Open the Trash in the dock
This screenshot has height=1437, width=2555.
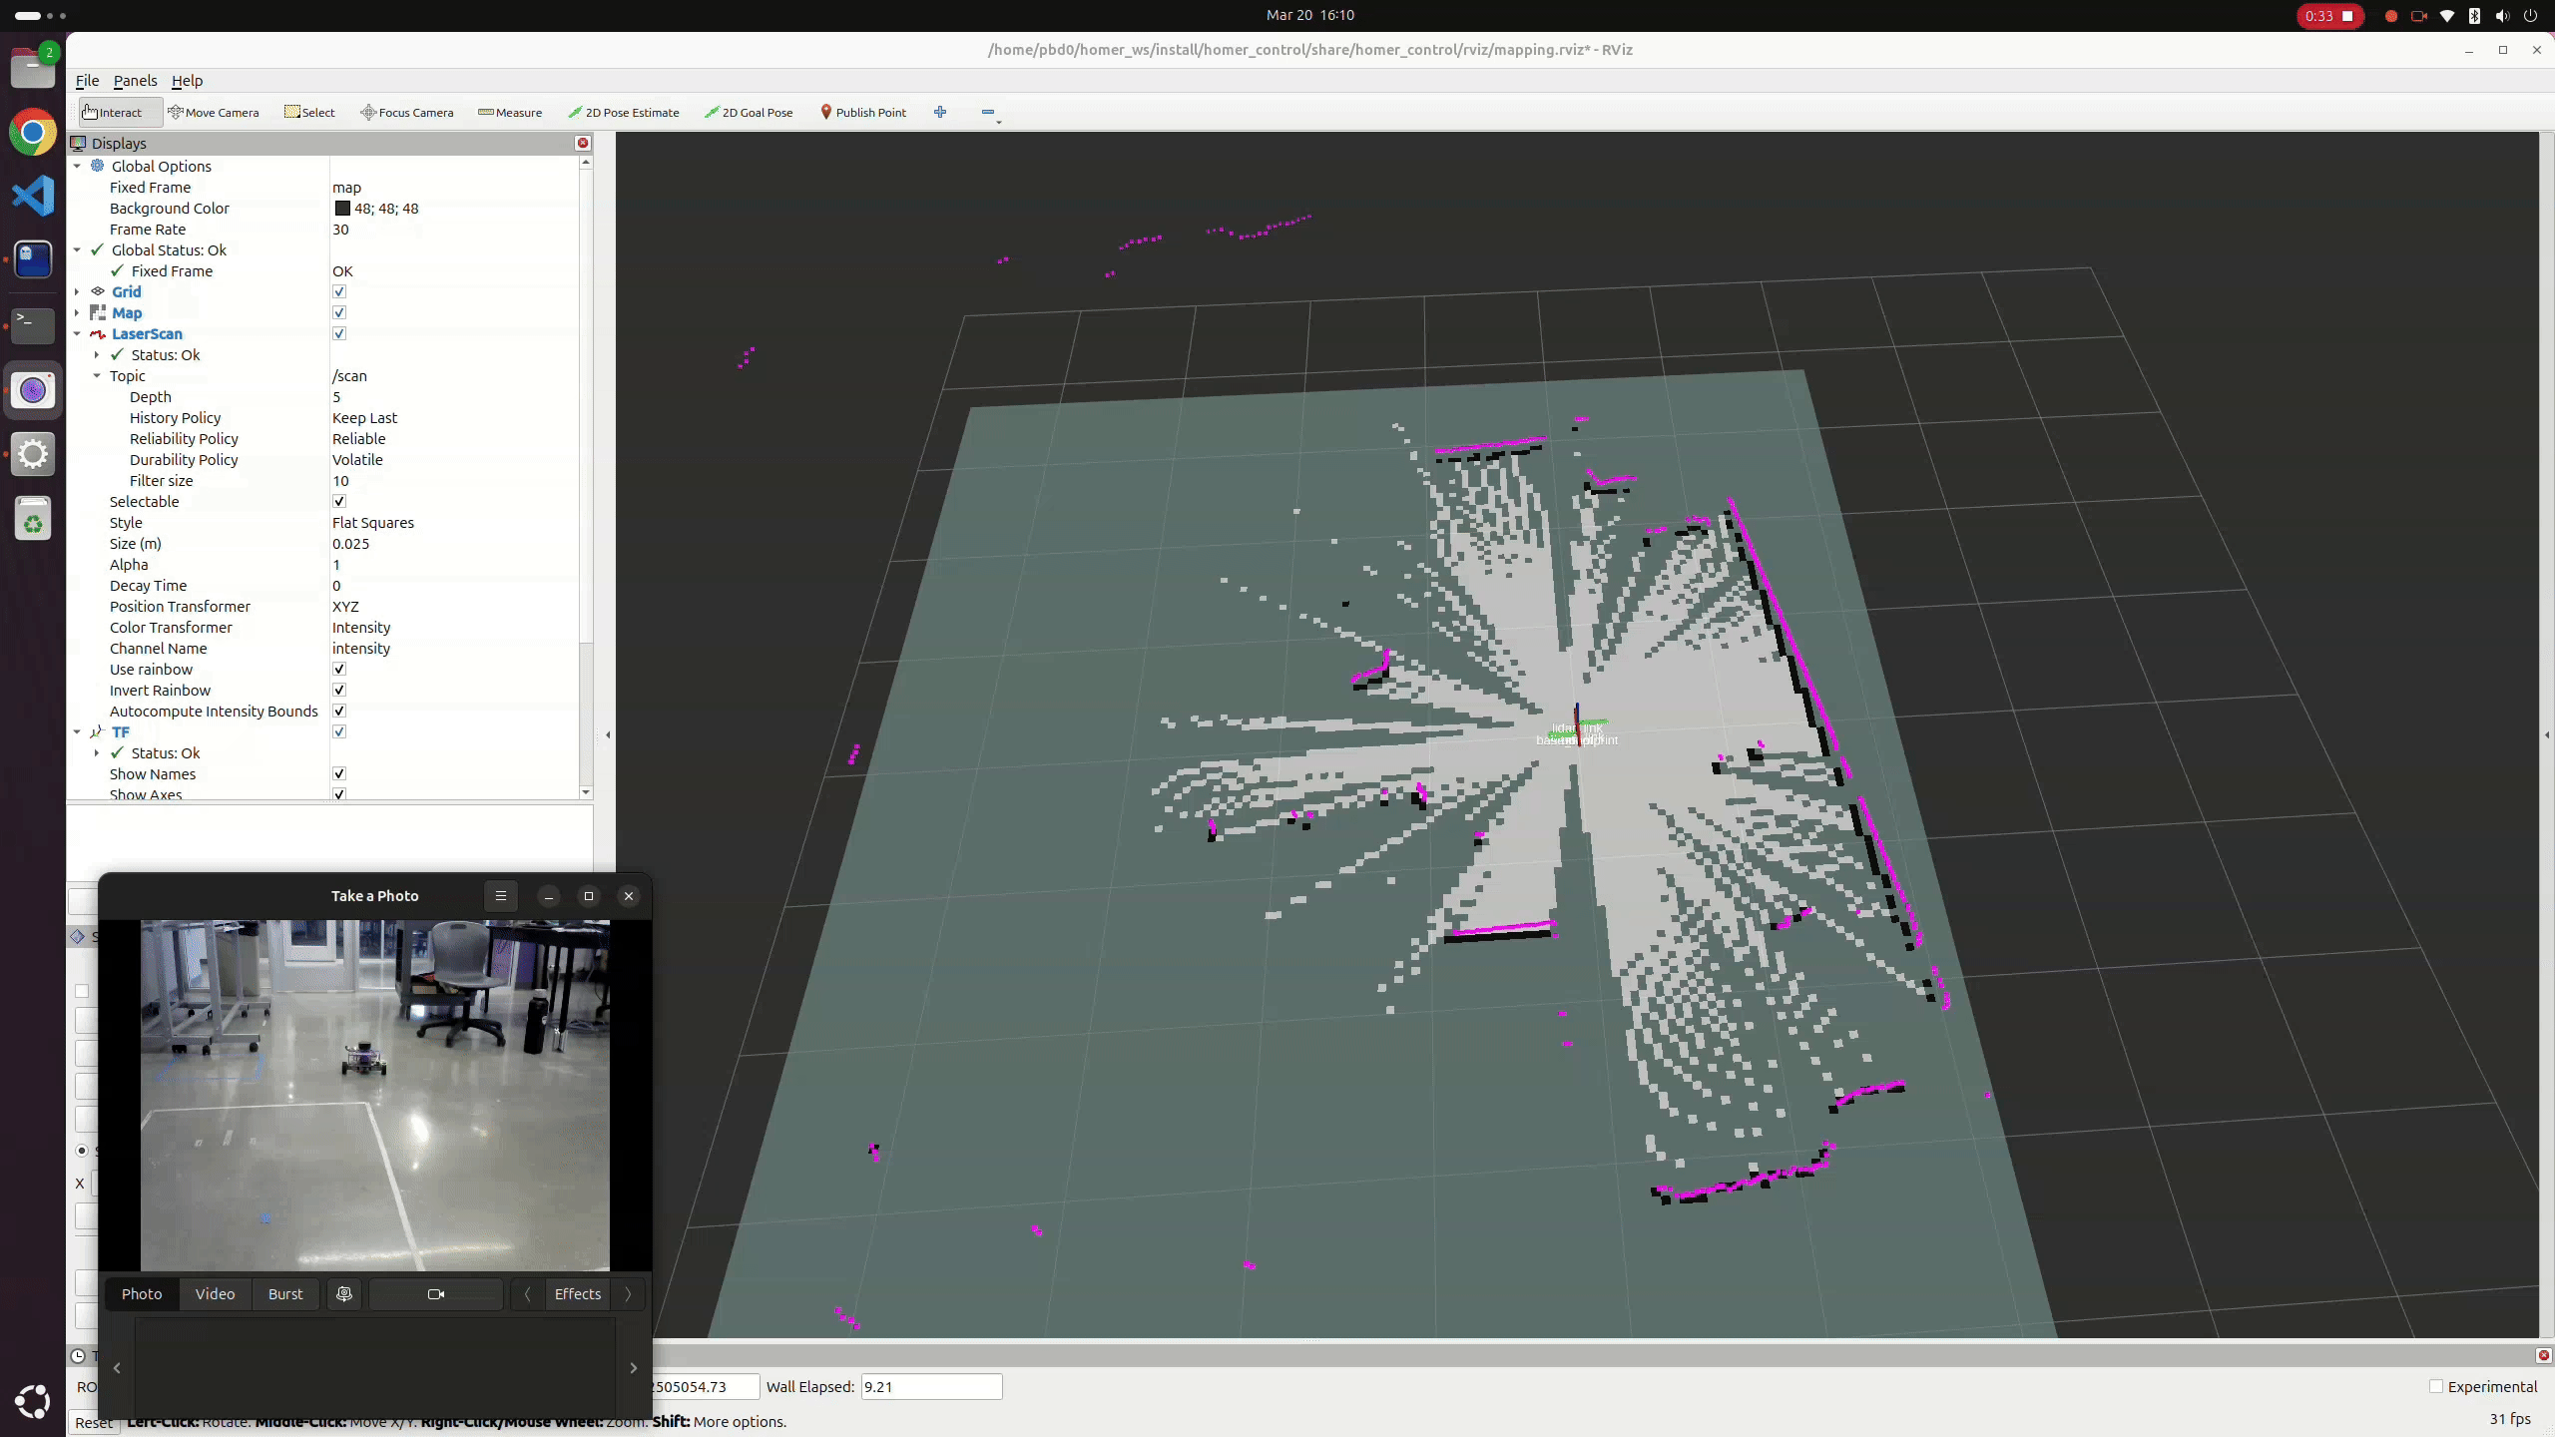point(33,519)
